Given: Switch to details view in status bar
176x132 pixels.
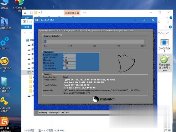Looking at the screenshot, I should pyautogui.click(x=165, y=130).
